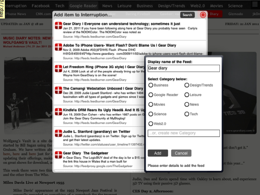Open the 'Gear Diary The Gadgeteer' result
This screenshot has width=260, height=195.
pos(85,153)
